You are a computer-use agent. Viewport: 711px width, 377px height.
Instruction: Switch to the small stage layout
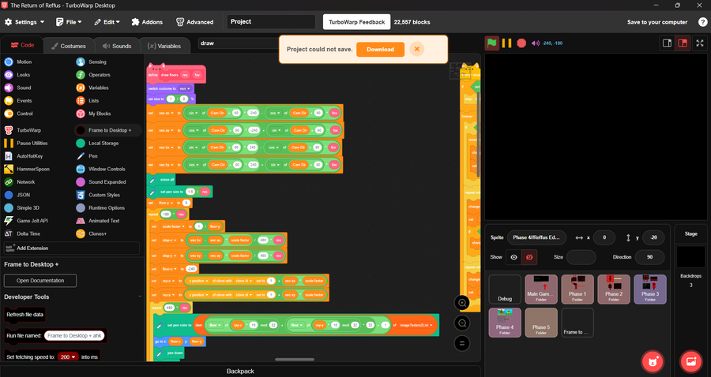coord(667,43)
